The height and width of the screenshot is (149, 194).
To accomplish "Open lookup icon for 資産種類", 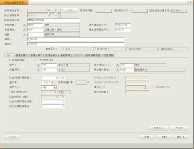I will pyautogui.click(x=25, y=25).
